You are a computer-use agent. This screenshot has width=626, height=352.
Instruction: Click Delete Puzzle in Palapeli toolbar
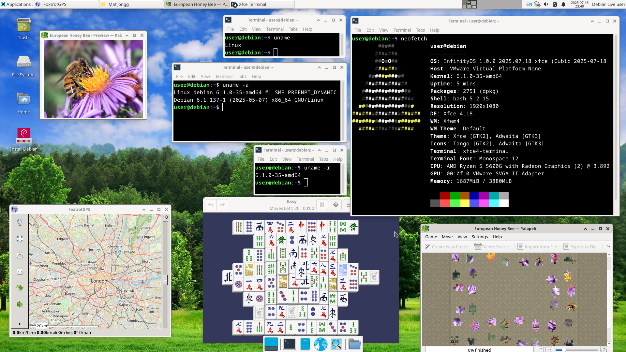(492, 247)
